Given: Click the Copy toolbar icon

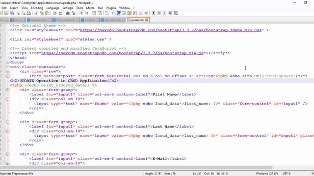Looking at the screenshot, I should point(42,13).
